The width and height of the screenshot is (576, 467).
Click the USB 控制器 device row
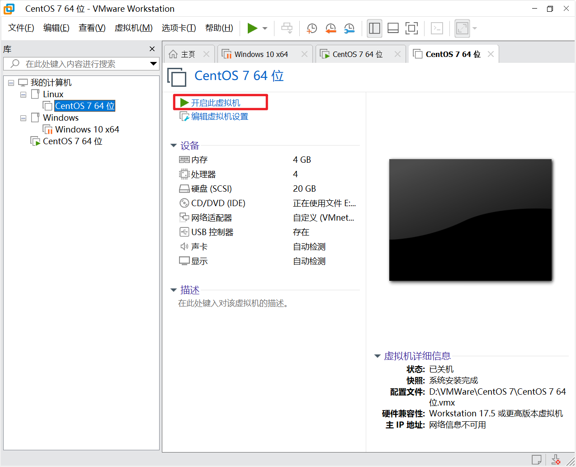[x=269, y=232]
